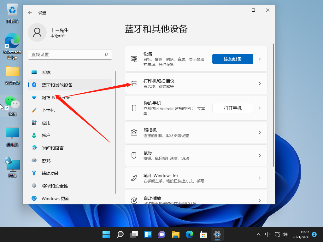Select 隐私和安全性 in sidebar
The width and height of the screenshot is (323, 242).
click(55, 186)
